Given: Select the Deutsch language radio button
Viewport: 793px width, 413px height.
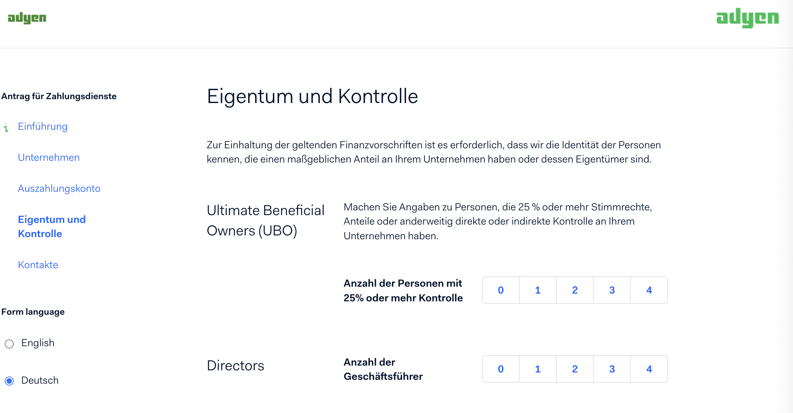Looking at the screenshot, I should click(x=9, y=381).
